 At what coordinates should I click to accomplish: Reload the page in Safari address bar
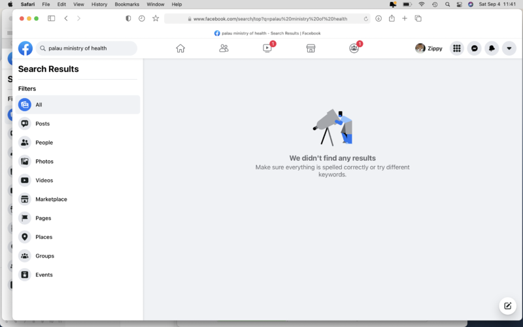[x=365, y=18]
